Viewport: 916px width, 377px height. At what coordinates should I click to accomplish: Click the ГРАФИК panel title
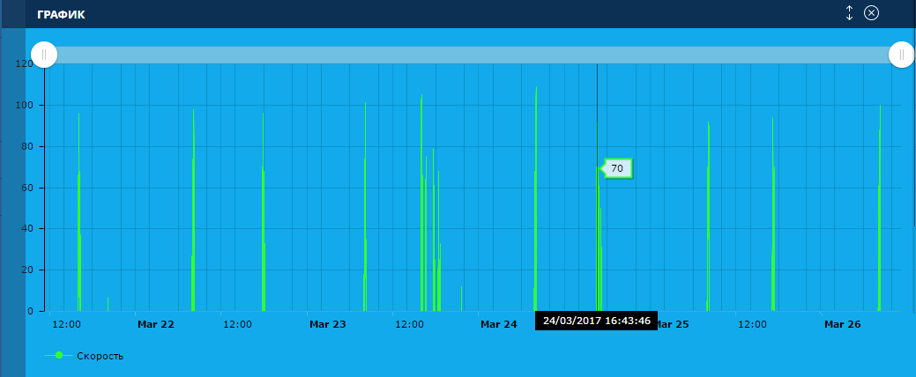[x=61, y=14]
